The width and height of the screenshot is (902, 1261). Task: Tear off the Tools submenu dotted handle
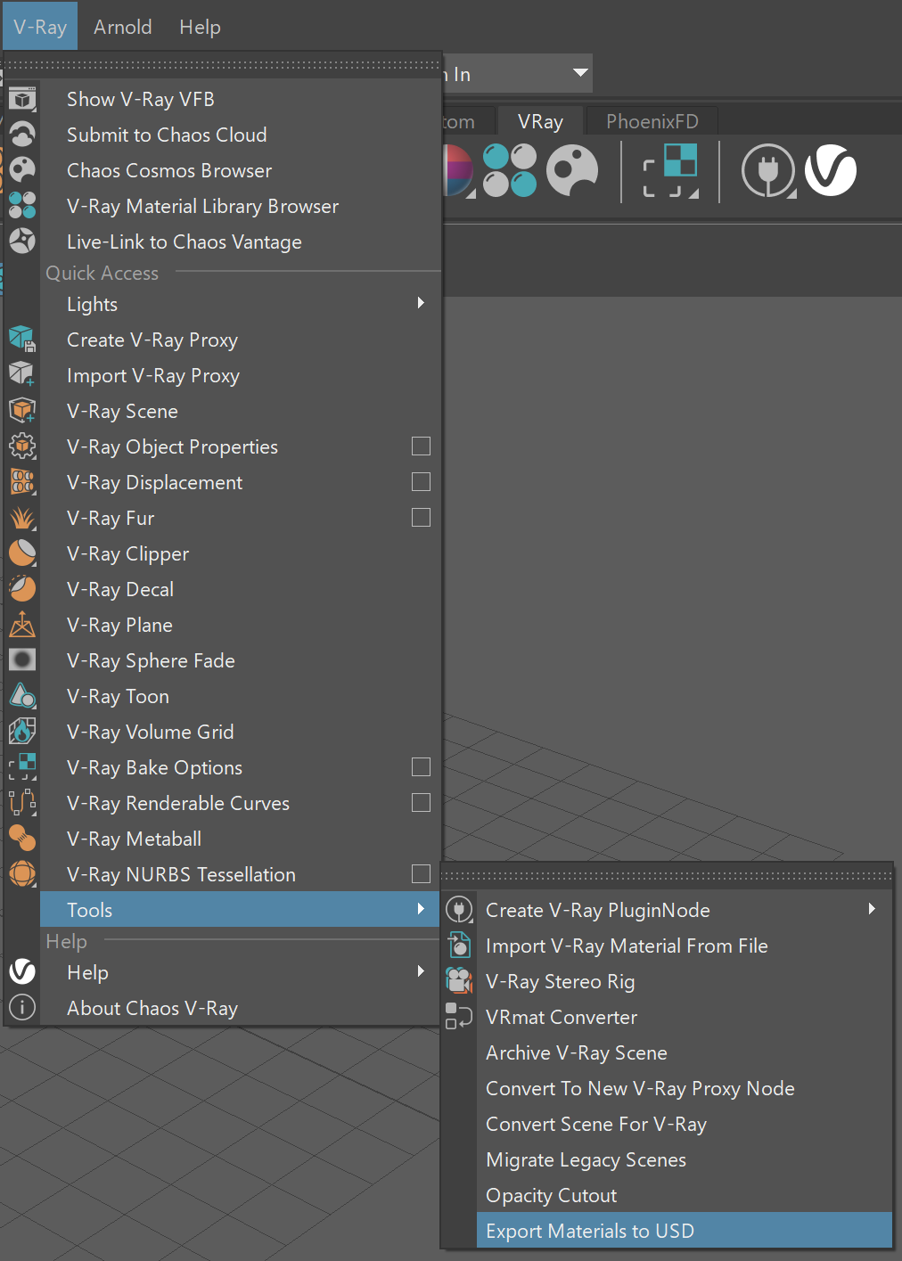[x=667, y=875]
